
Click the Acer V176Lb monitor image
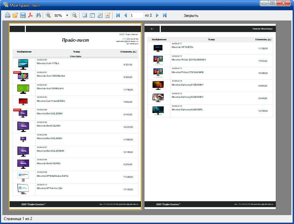click(23, 64)
